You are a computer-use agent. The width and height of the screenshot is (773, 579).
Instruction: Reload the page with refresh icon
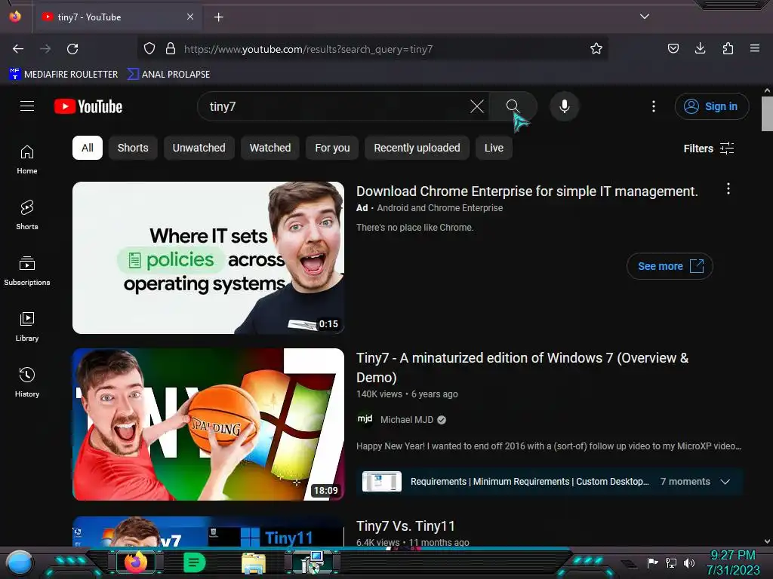[72, 49]
